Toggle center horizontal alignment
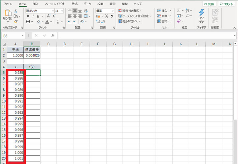 [75, 16]
